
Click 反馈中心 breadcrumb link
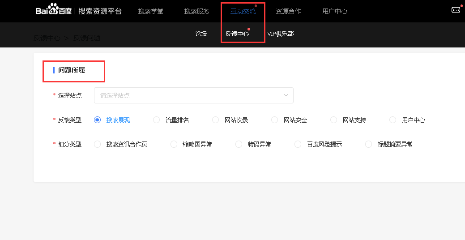tap(47, 38)
